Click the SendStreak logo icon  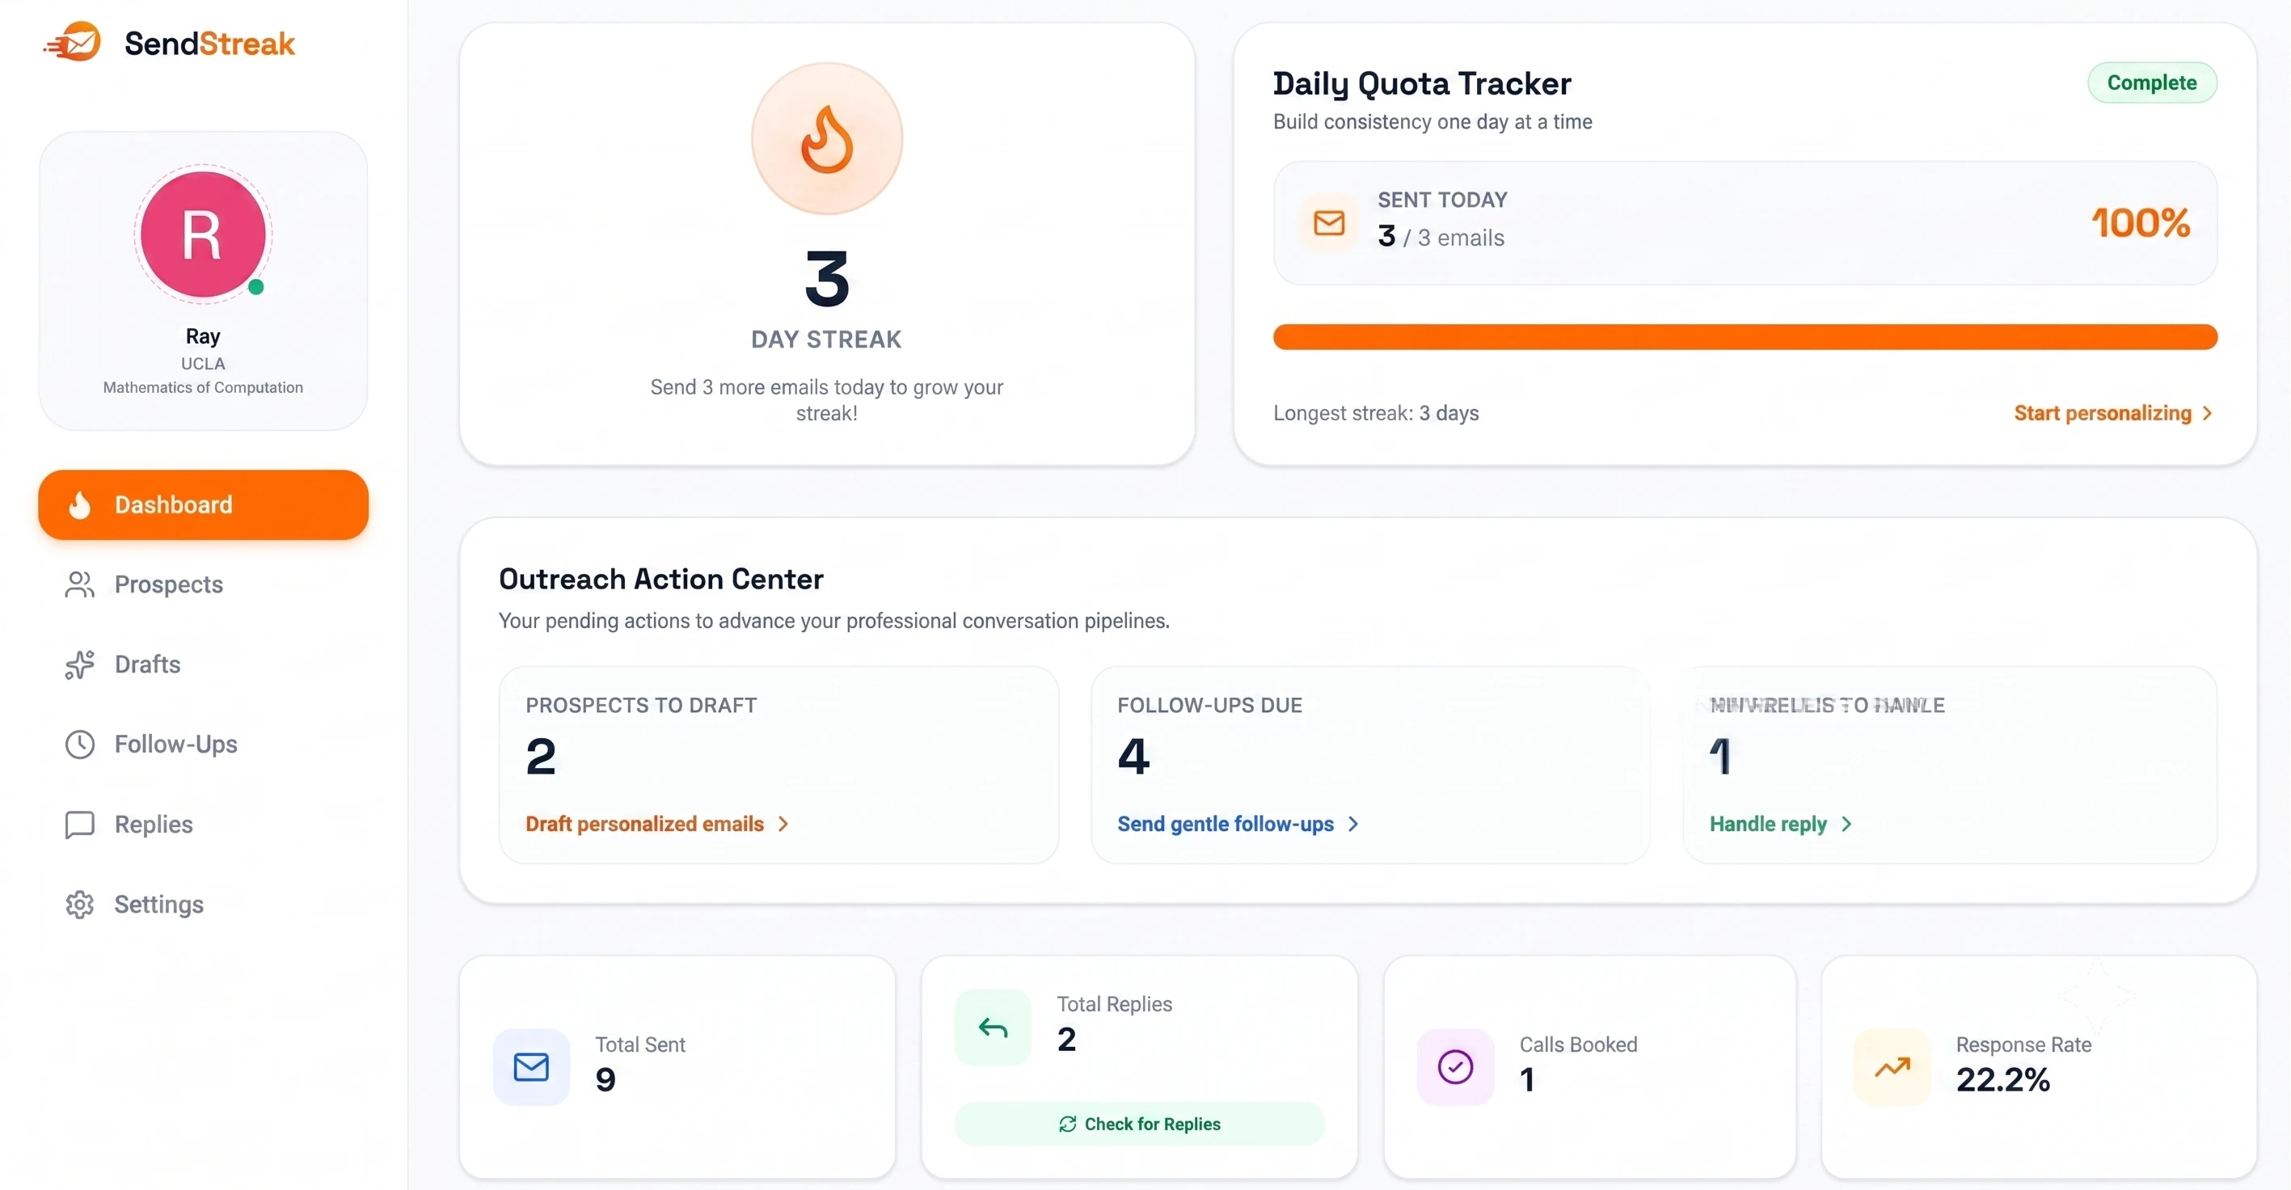tap(73, 42)
